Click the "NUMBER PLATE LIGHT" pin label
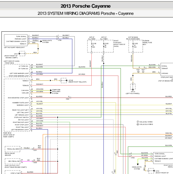Screen dimensions: 173x174 coord(21,103)
